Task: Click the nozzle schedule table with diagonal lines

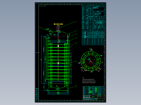Action: click(93, 38)
